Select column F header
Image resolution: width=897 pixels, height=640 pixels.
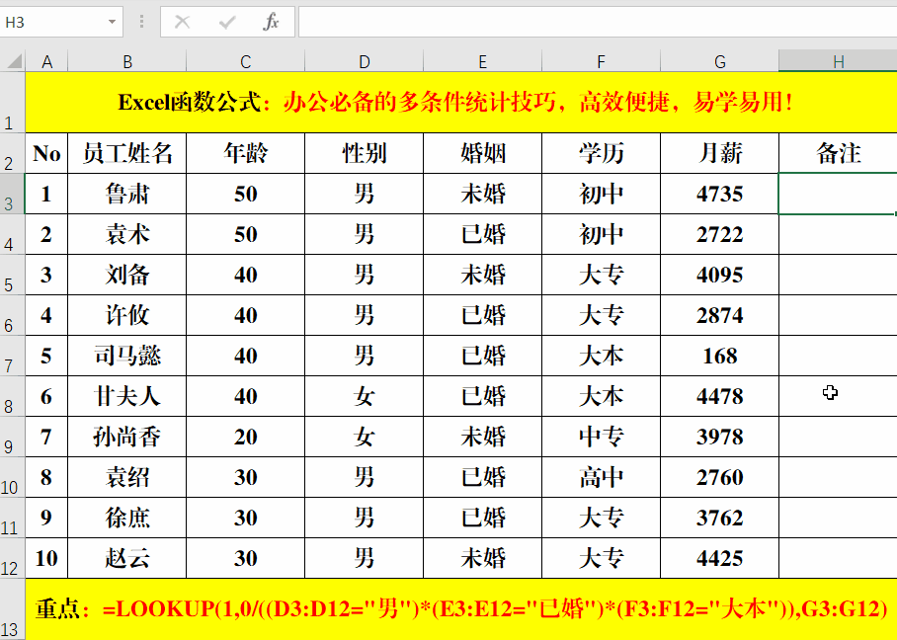(601, 61)
